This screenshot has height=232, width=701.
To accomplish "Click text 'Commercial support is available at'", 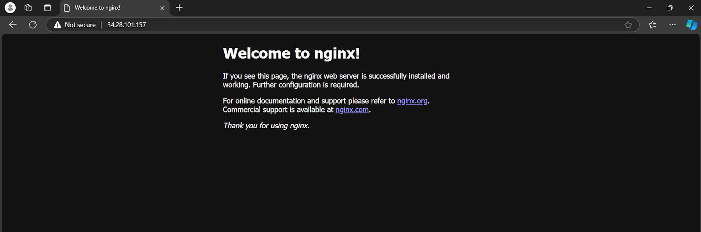I will (x=278, y=110).
